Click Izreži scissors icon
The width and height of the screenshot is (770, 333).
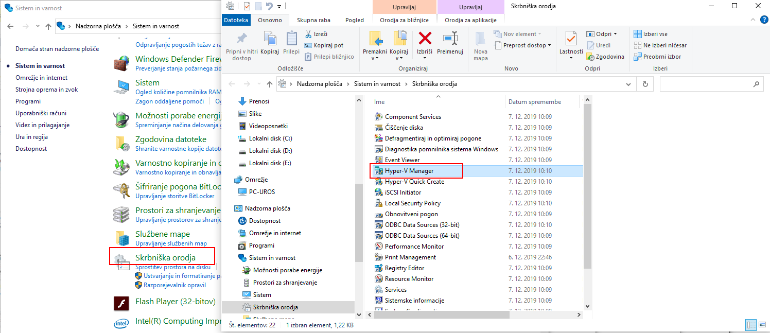[x=308, y=34]
